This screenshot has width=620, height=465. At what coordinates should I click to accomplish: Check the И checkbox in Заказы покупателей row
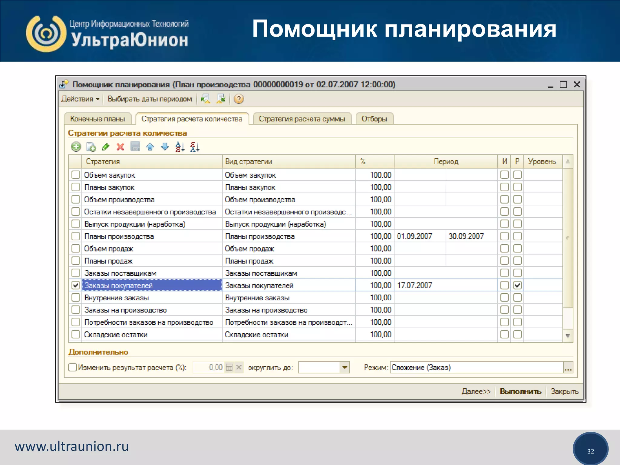pos(505,285)
